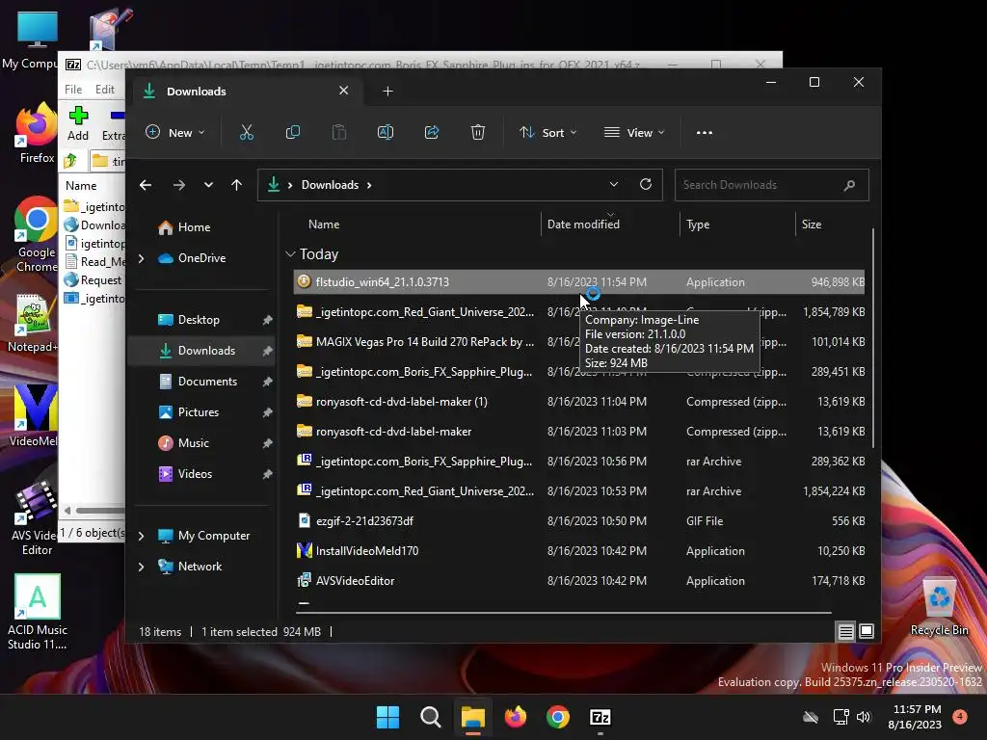This screenshot has width=987, height=740.
Task: Open Google Chrome desktop shortcut
Action: coord(37,234)
